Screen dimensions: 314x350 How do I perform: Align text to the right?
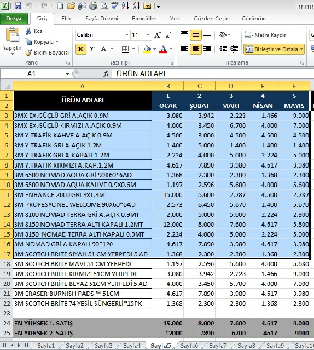(207, 49)
